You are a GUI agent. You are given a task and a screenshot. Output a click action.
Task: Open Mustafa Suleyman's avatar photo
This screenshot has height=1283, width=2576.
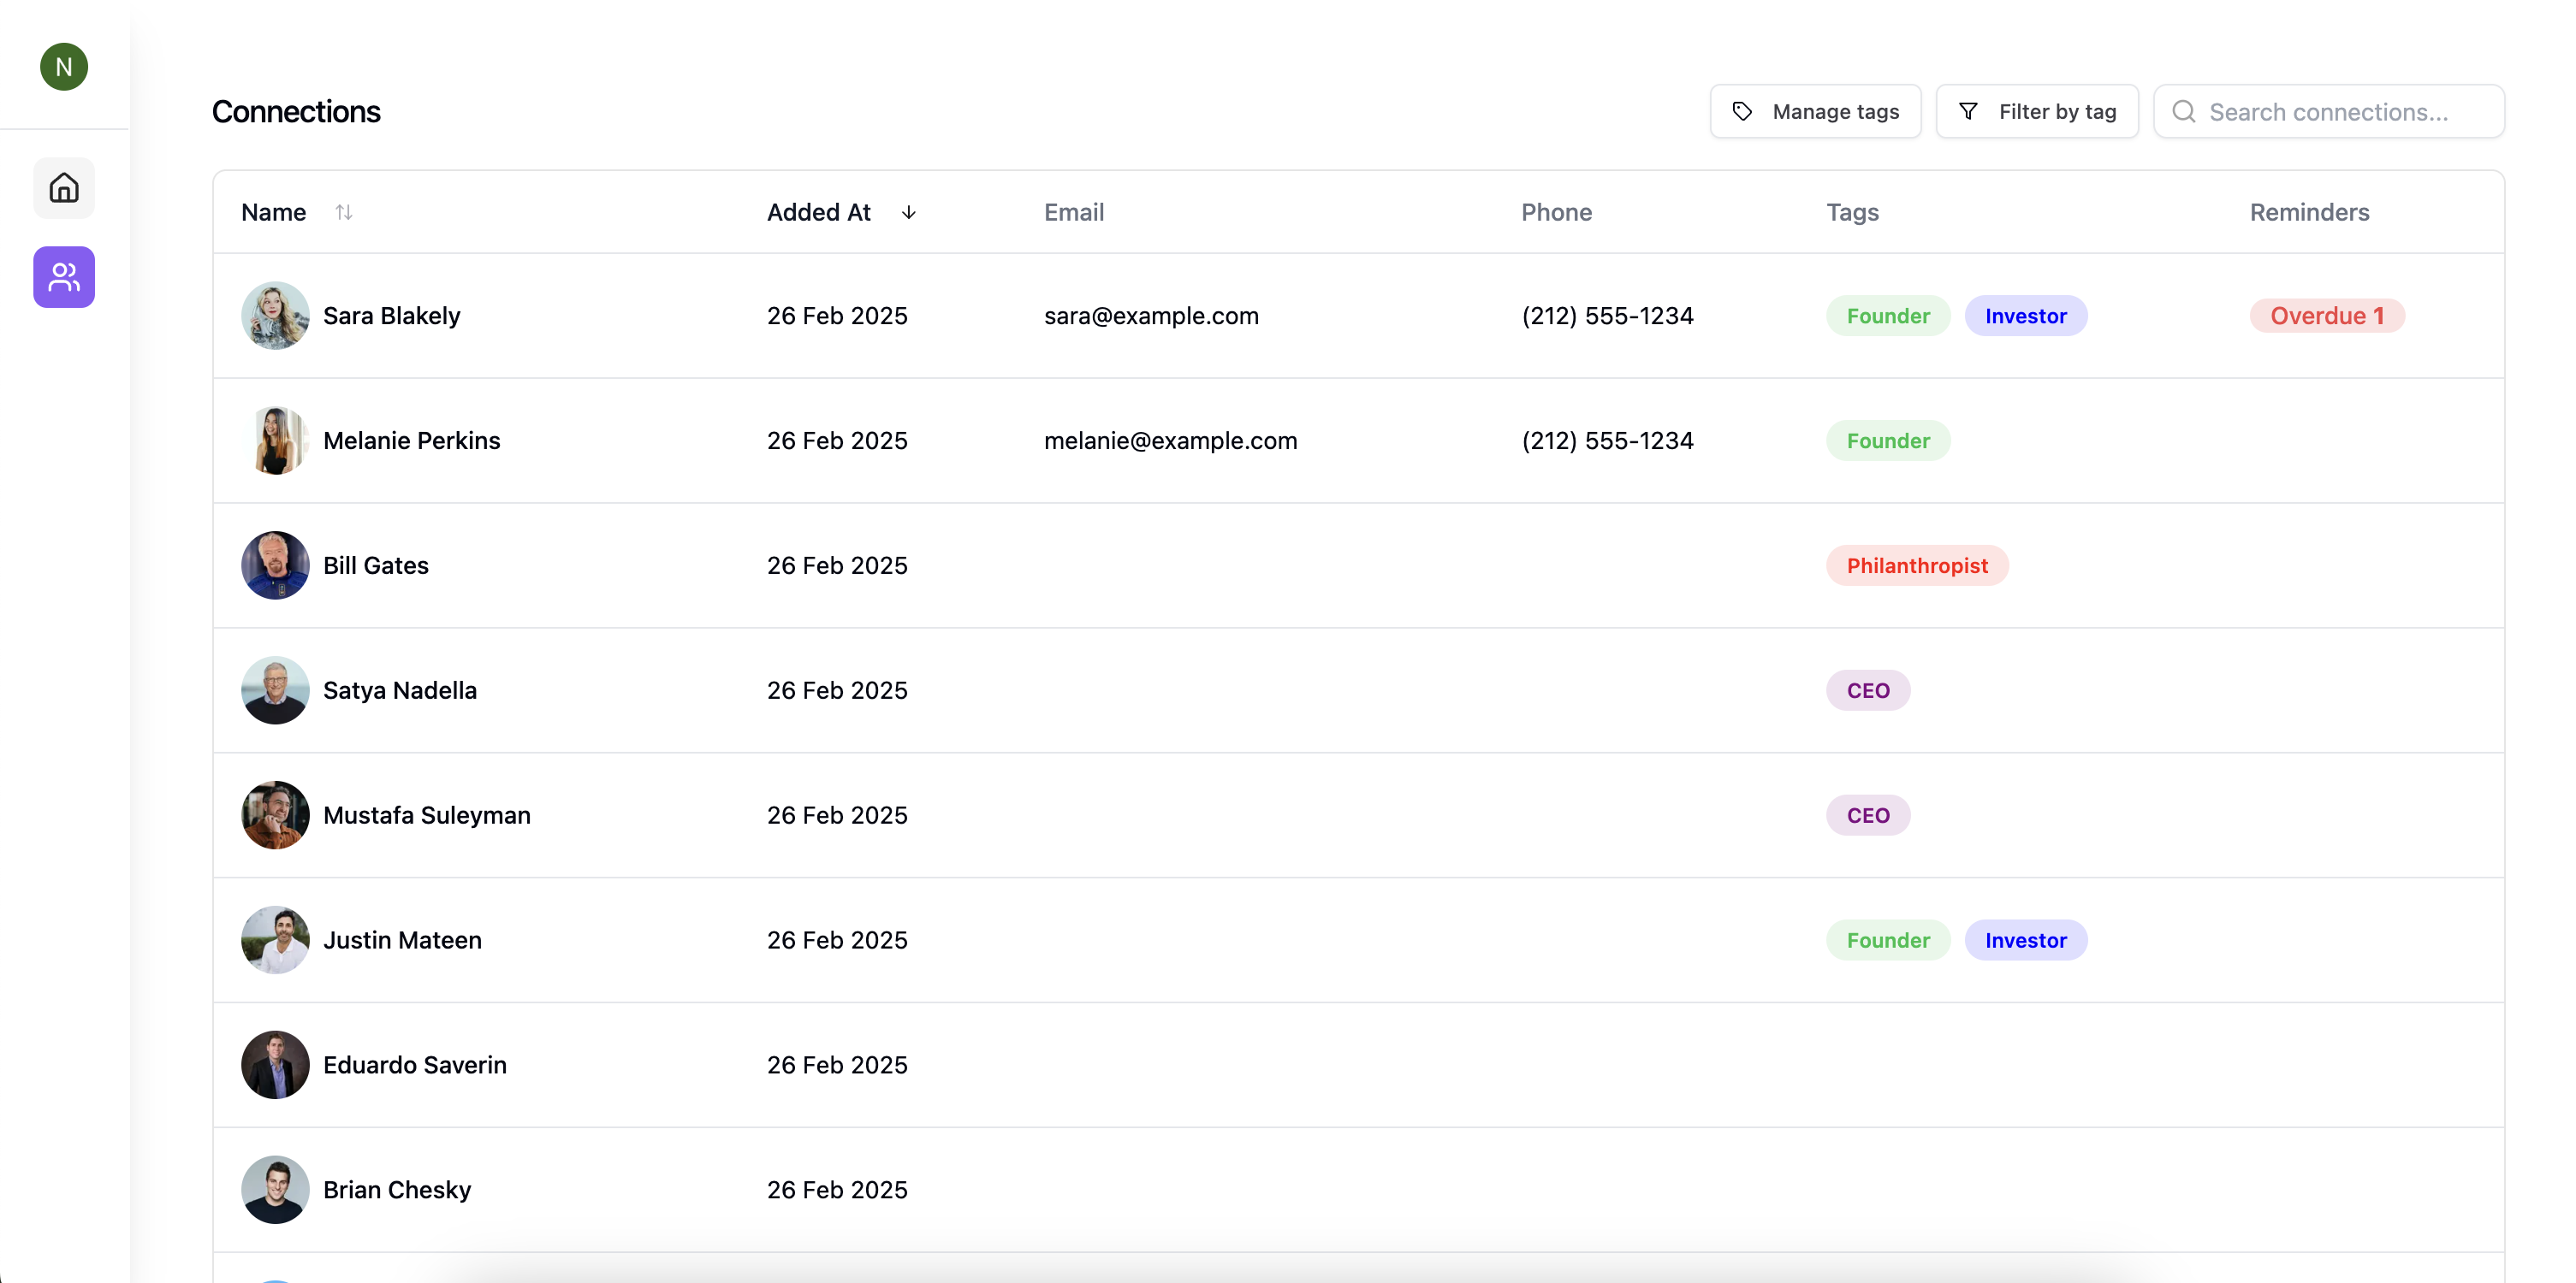[x=275, y=815]
